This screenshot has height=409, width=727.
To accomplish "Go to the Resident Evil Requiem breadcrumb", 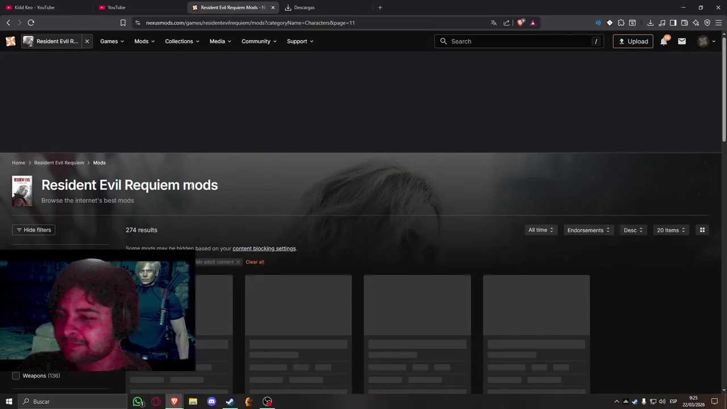I will [59, 162].
